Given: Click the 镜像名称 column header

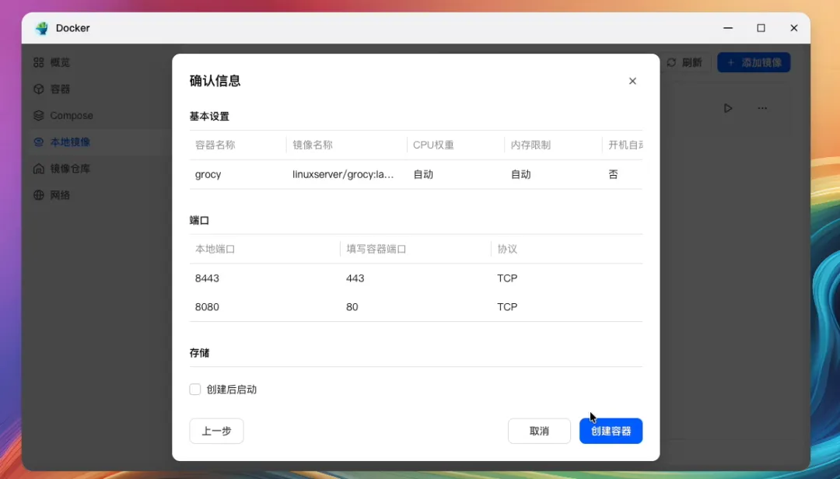Looking at the screenshot, I should pos(313,145).
